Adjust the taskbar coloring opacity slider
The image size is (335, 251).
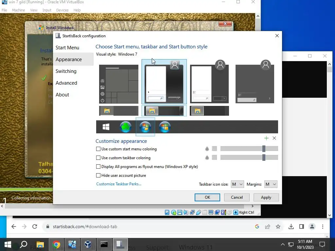(x=249, y=158)
